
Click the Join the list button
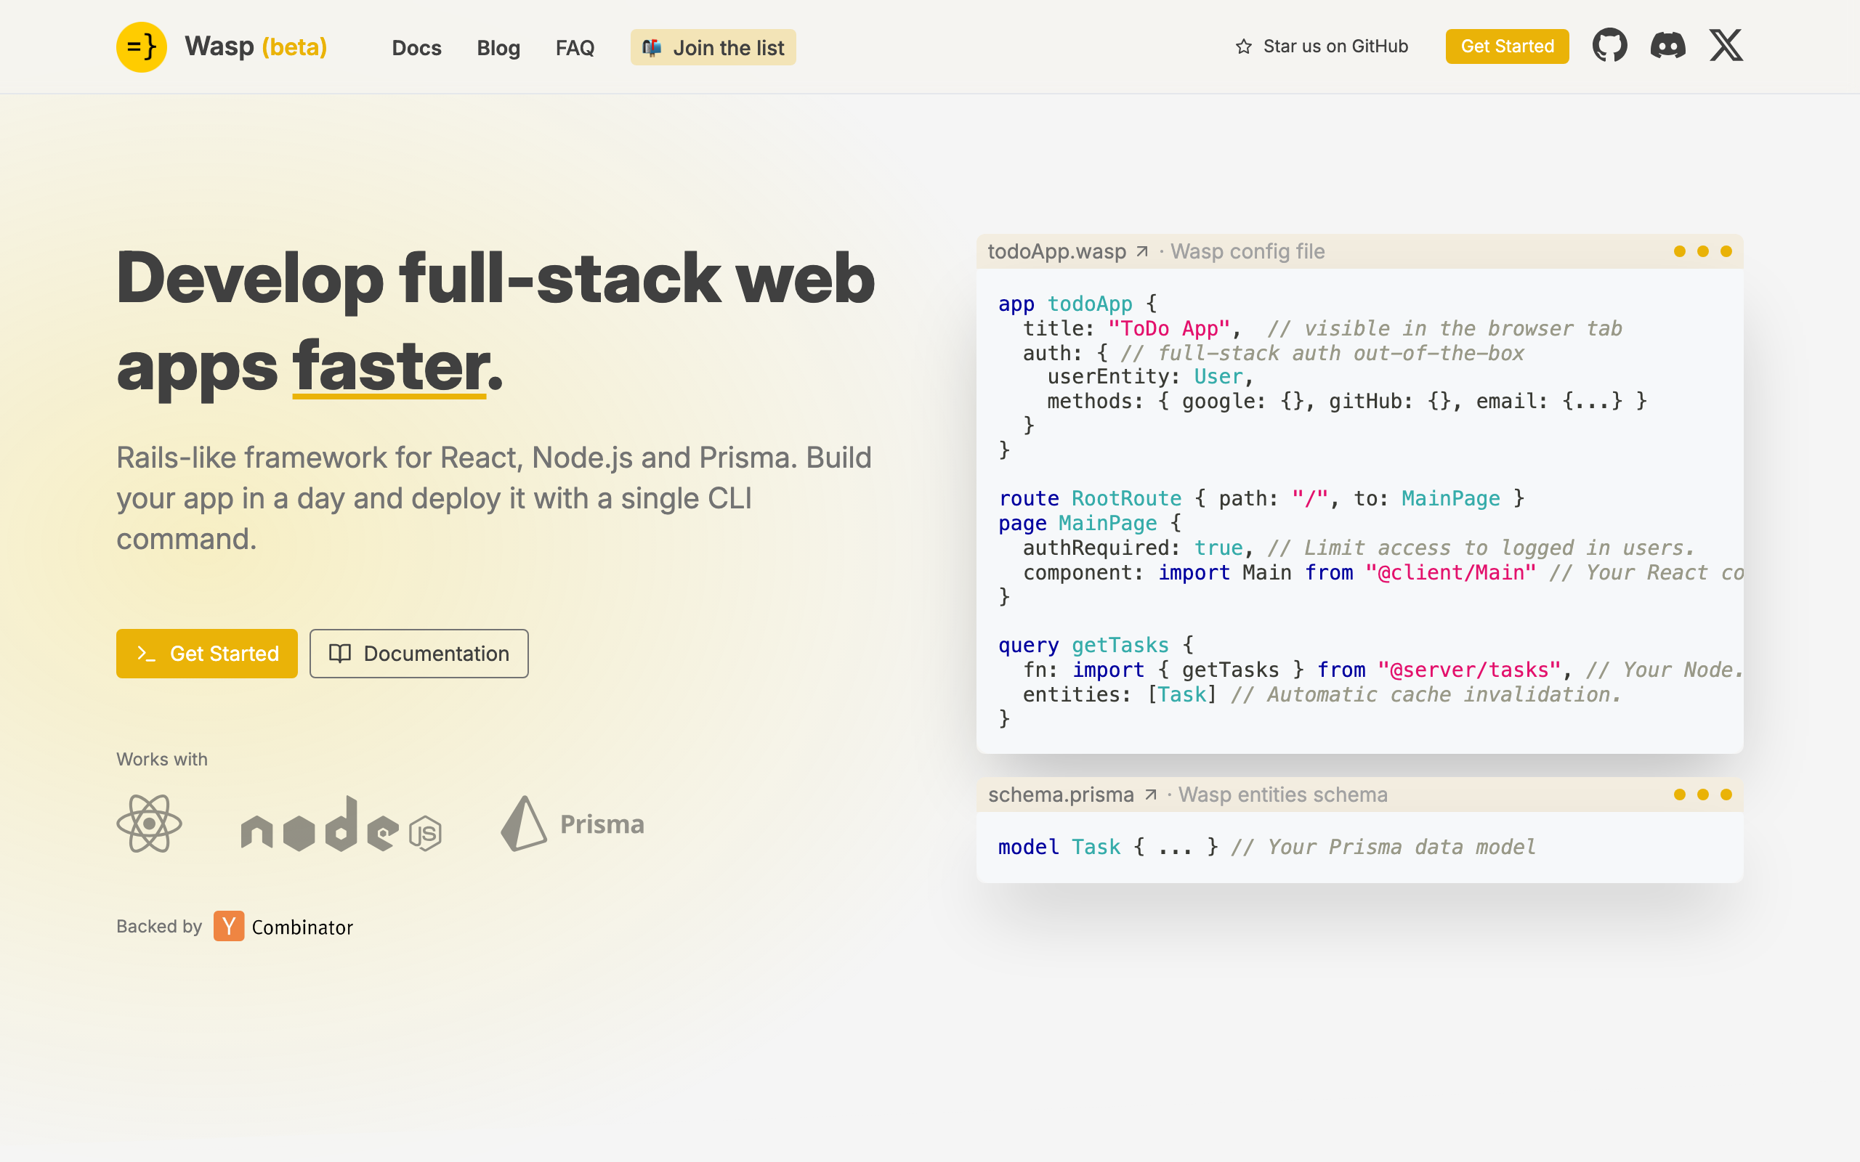click(x=713, y=48)
